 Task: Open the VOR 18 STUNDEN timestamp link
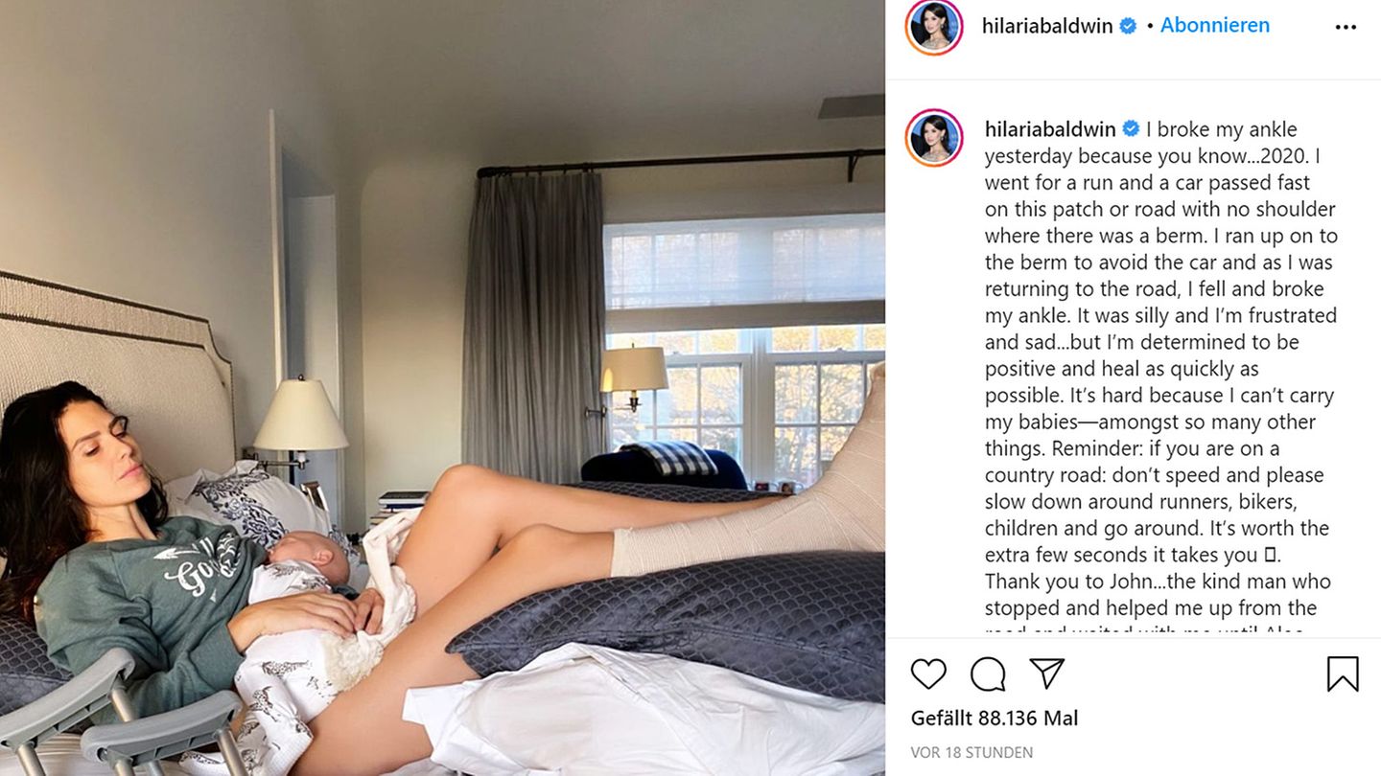pos(971,753)
